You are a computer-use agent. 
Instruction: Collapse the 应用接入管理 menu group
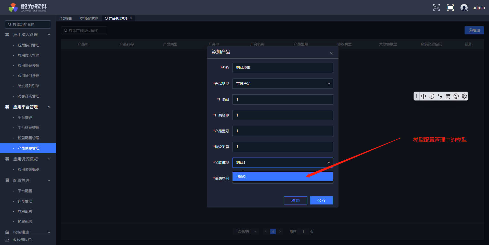point(49,34)
